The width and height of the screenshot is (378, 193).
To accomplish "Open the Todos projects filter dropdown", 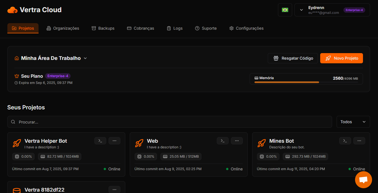I will click(353, 122).
